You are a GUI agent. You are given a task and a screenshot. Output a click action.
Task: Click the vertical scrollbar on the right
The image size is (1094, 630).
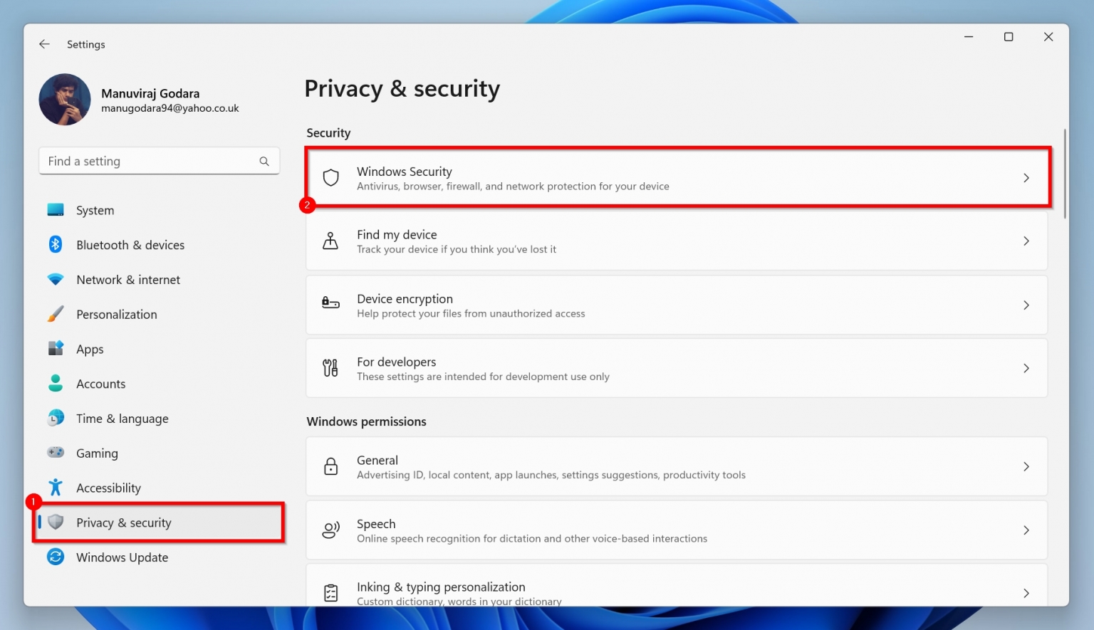pyautogui.click(x=1065, y=174)
